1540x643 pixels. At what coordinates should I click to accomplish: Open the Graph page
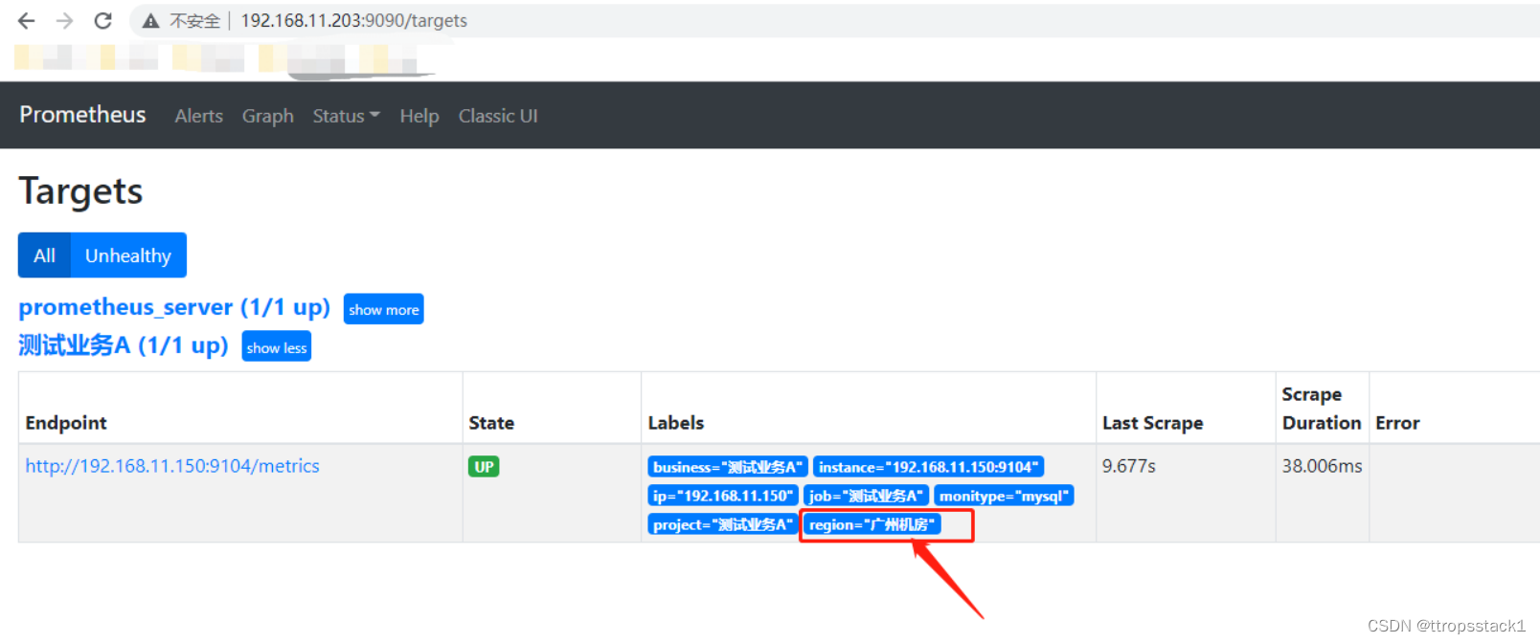click(x=267, y=116)
